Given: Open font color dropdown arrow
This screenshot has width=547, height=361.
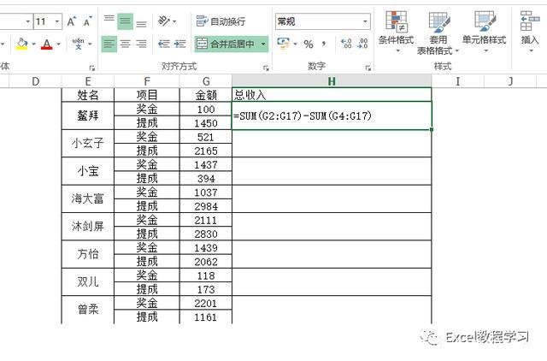Looking at the screenshot, I should [x=59, y=44].
